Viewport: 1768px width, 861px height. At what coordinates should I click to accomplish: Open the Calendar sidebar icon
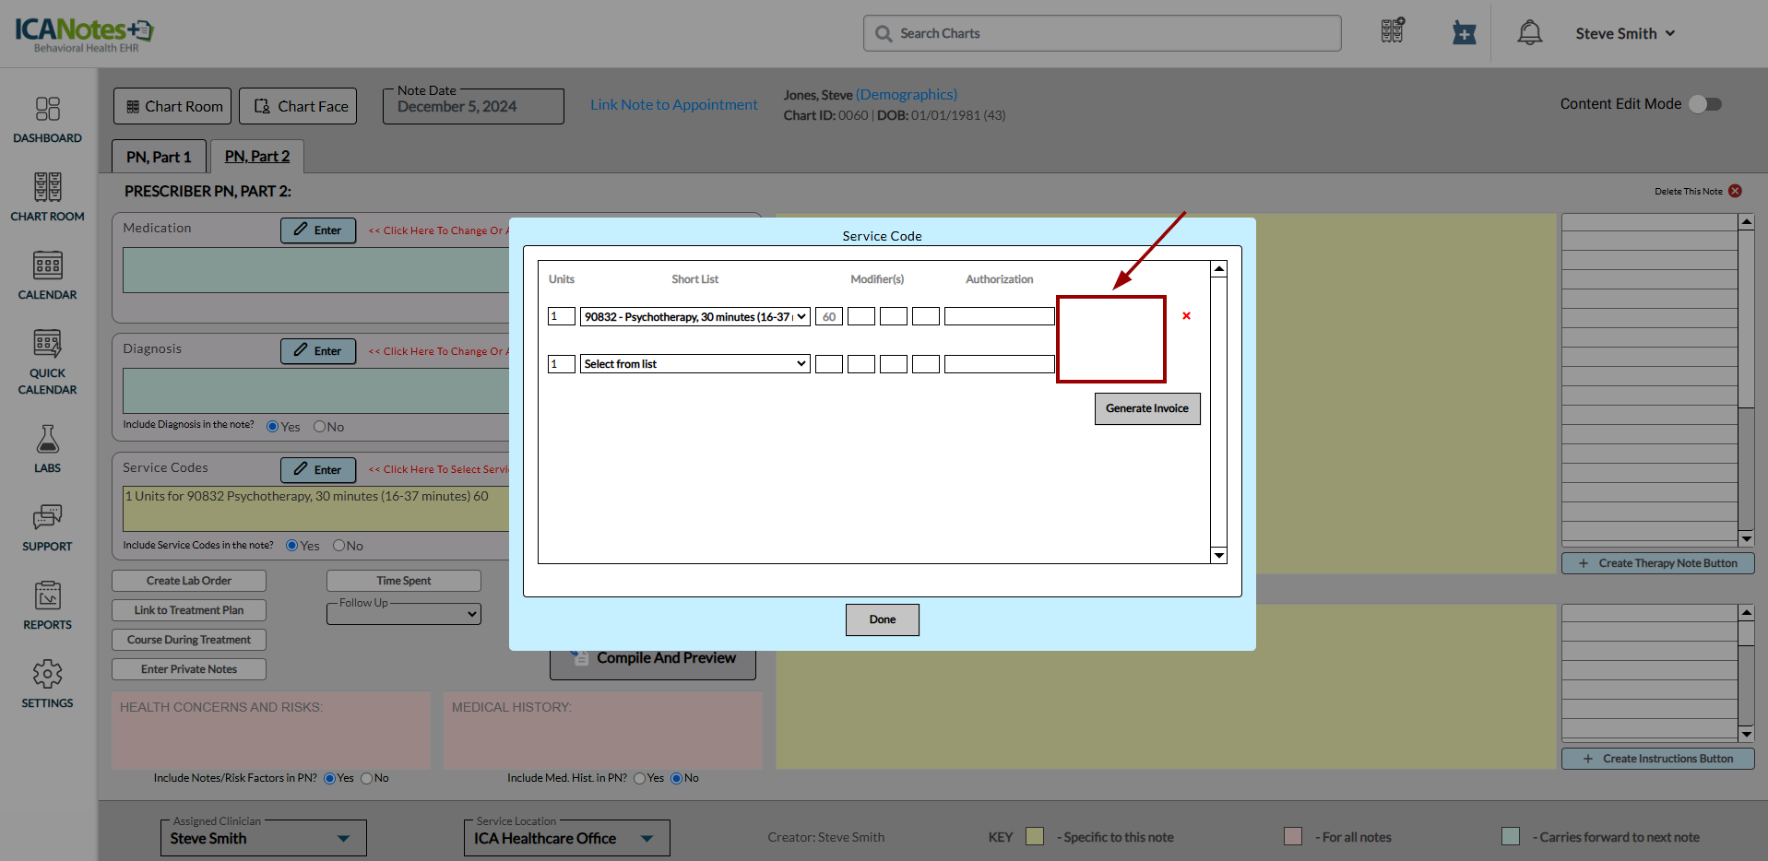(47, 276)
